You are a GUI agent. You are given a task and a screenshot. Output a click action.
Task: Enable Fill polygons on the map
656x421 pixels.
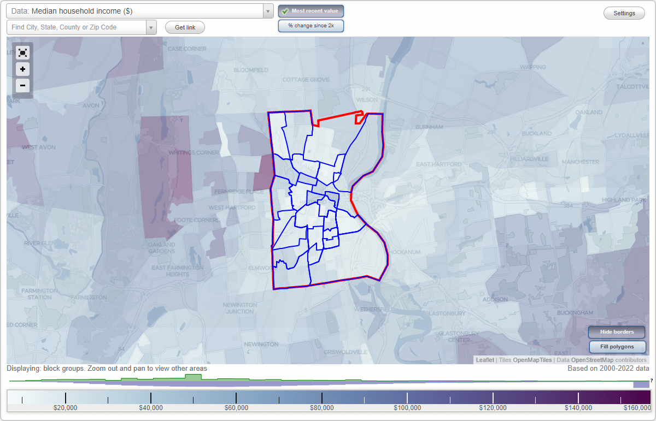(617, 347)
